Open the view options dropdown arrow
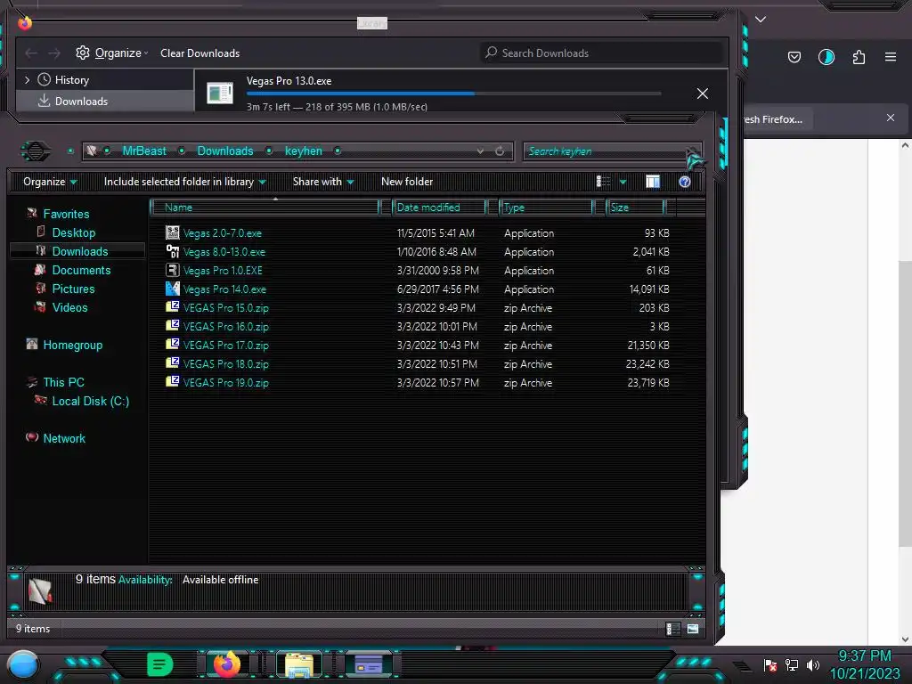Image resolution: width=912 pixels, height=684 pixels. pos(623,182)
